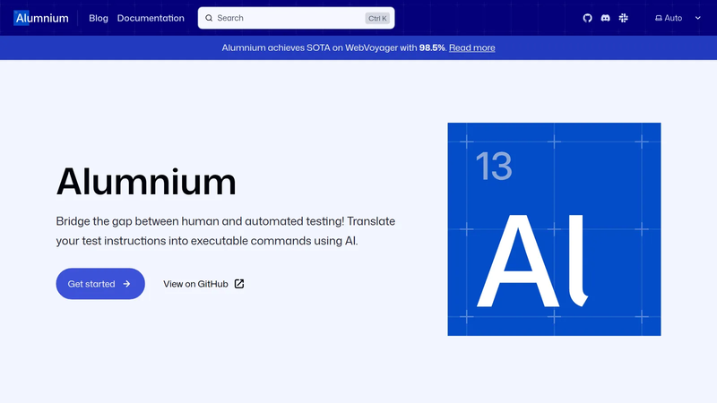Viewport: 717px width, 403px height.
Task: Click the Get started button
Action: [100, 284]
